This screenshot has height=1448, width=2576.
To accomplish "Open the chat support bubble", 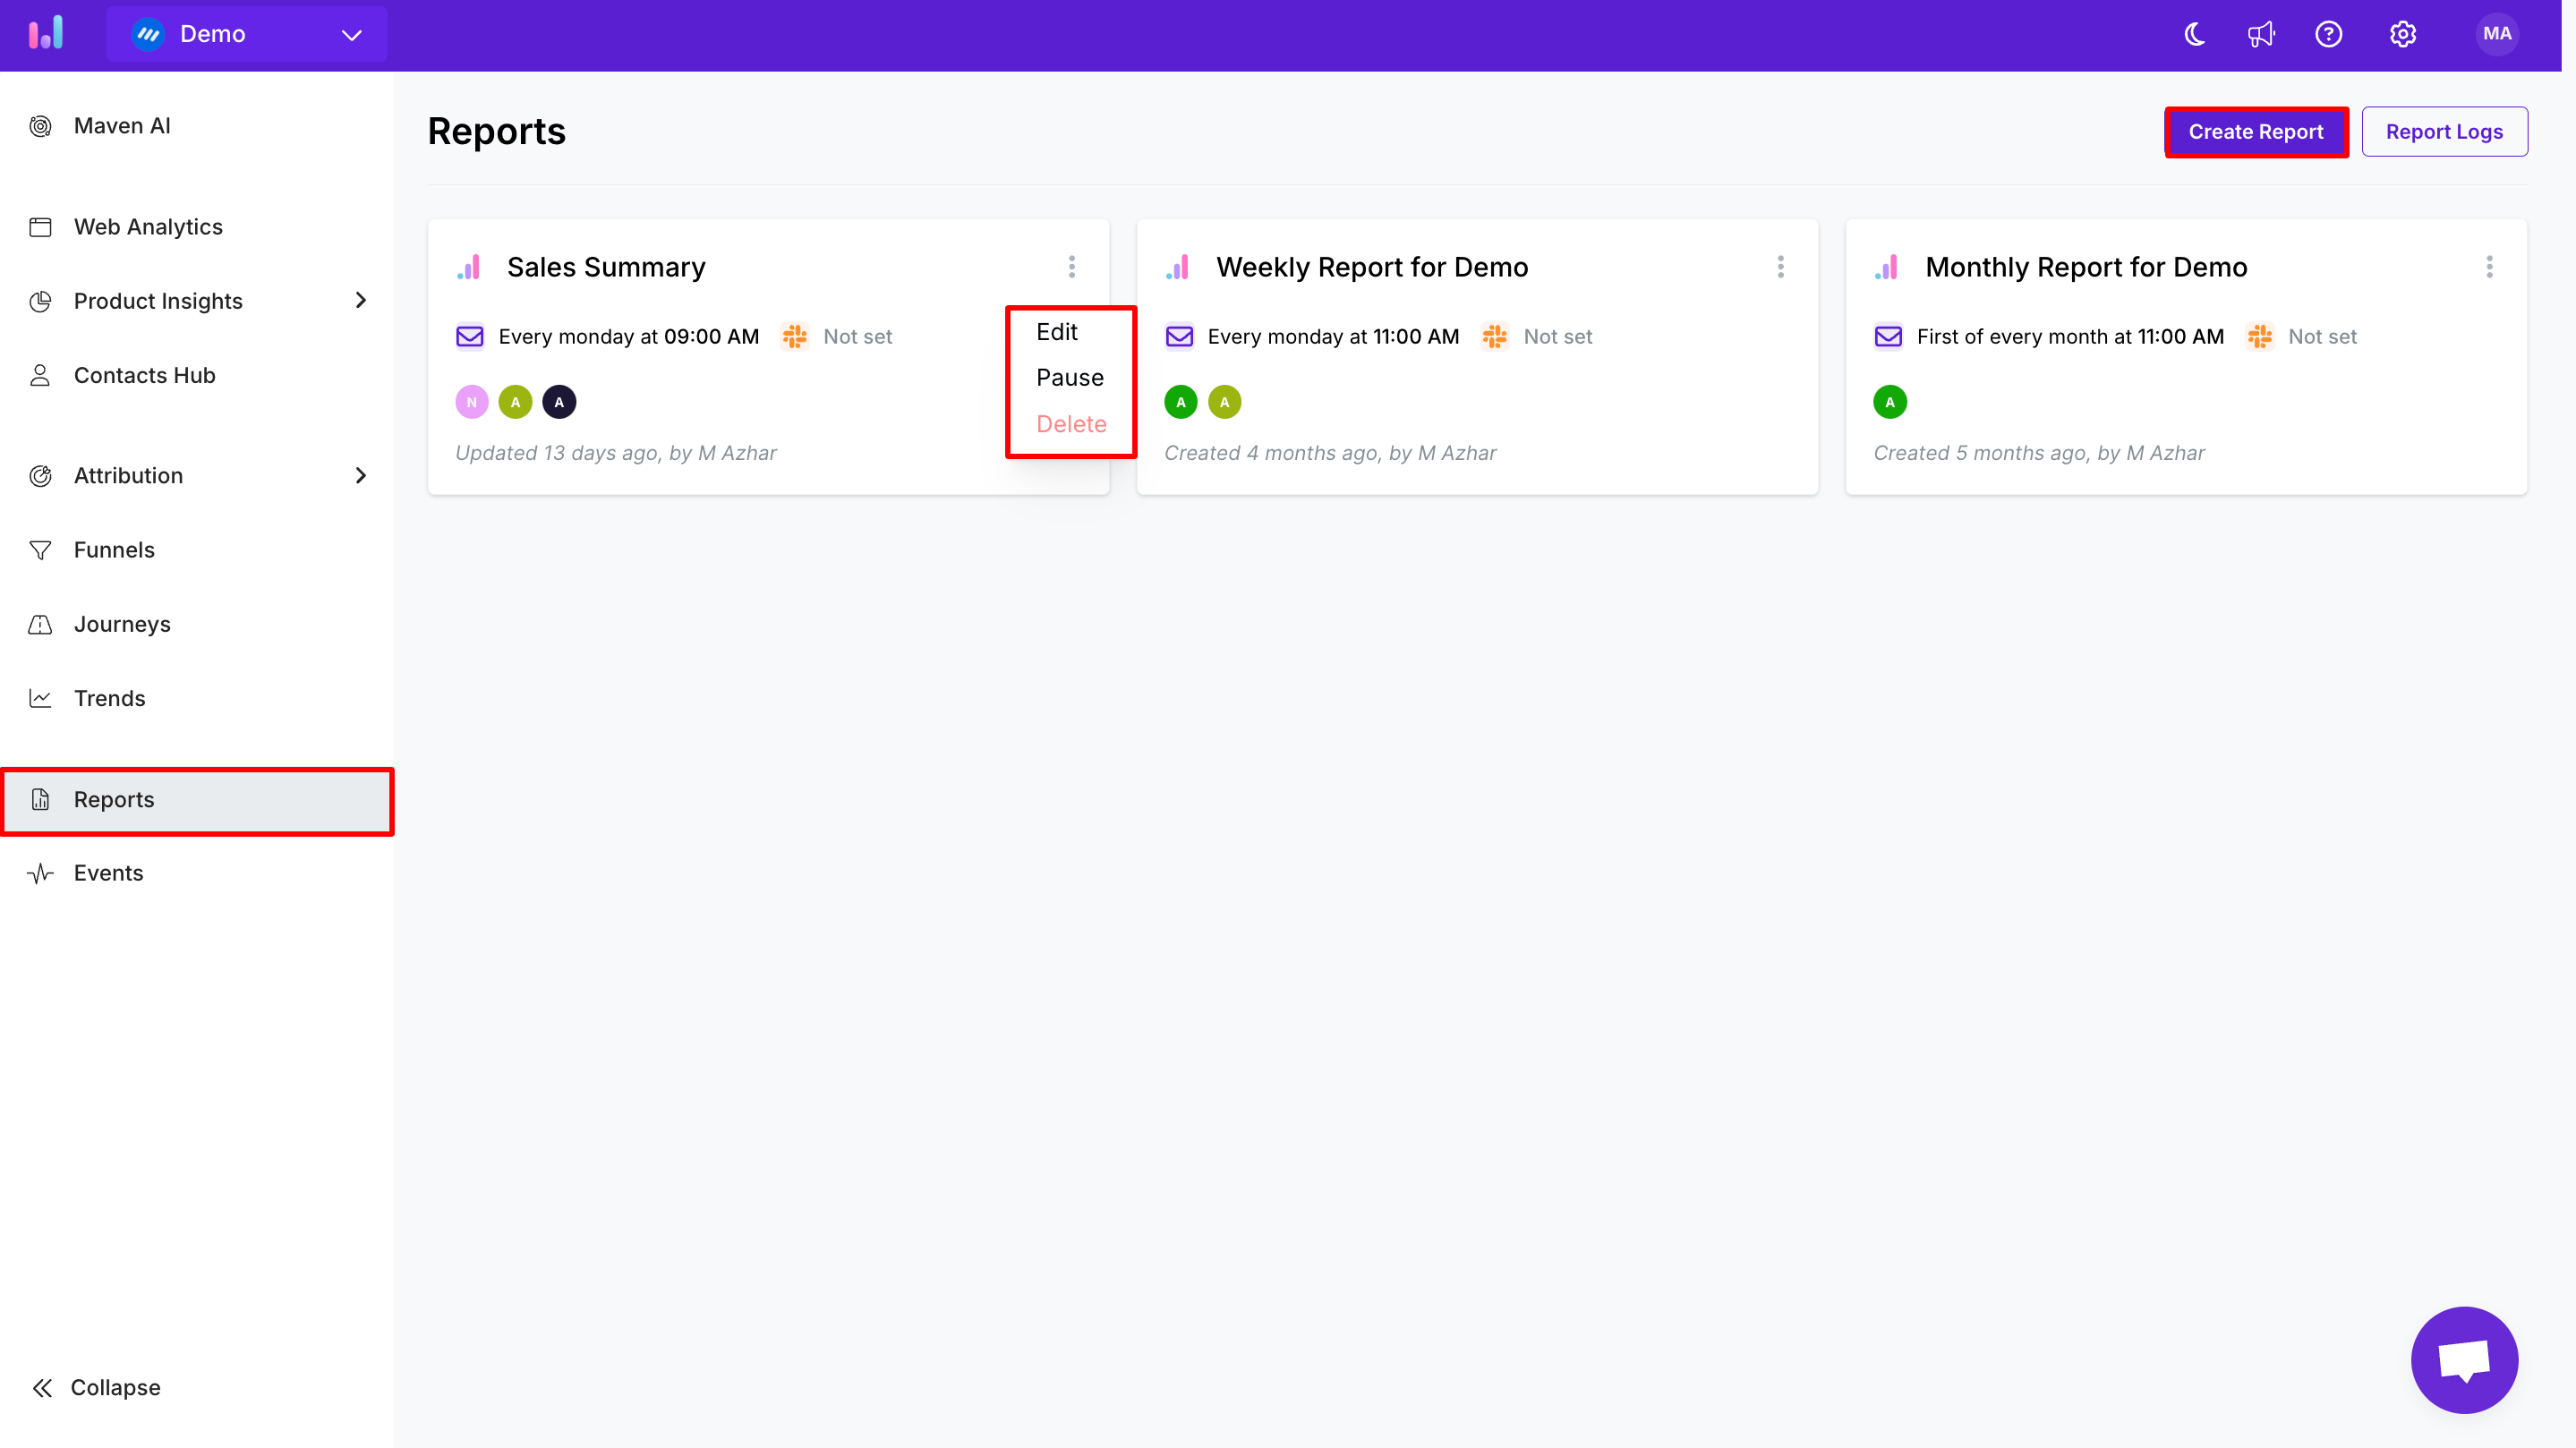I will (x=2464, y=1359).
